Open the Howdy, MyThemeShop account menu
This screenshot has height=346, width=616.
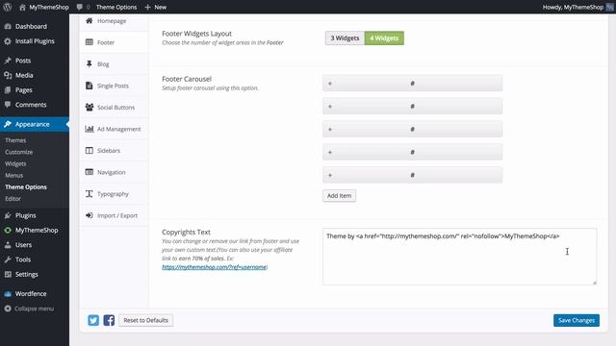577,7
